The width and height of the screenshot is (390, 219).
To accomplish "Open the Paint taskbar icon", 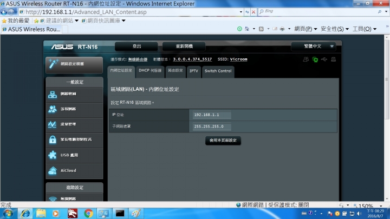I will click(x=136, y=213).
